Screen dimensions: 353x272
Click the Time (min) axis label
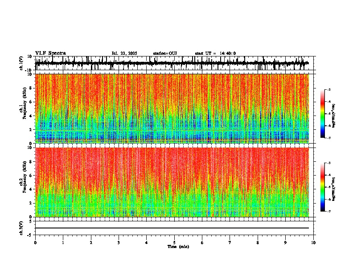(178, 247)
